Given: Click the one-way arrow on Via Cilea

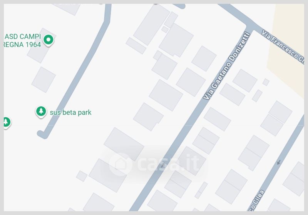Looking at the screenshot, I should [x=278, y=162].
